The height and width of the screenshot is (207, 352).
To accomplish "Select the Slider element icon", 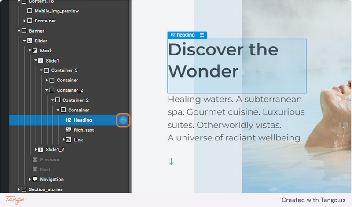I will pyautogui.click(x=29, y=41).
